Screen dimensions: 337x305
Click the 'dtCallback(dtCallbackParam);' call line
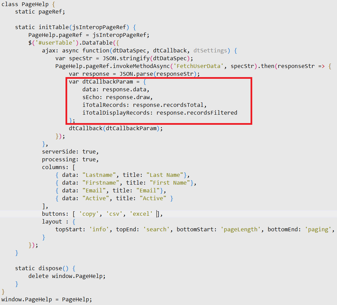[x=115, y=128]
